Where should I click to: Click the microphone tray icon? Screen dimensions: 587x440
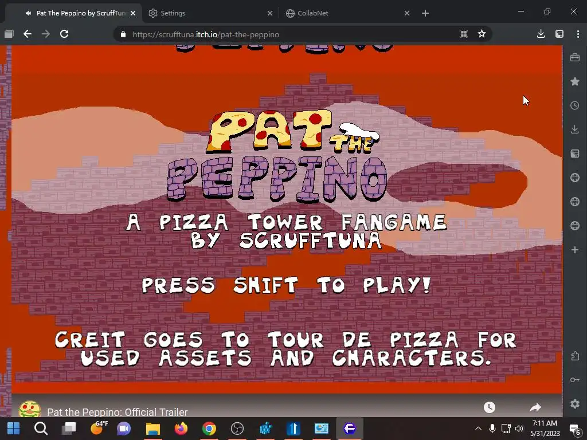pos(492,429)
